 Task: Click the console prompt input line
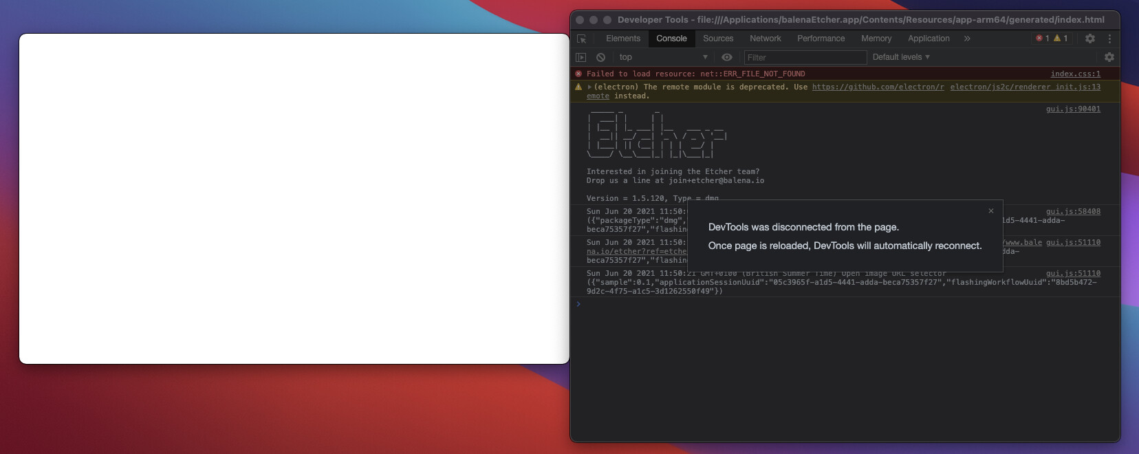pyautogui.click(x=845, y=304)
